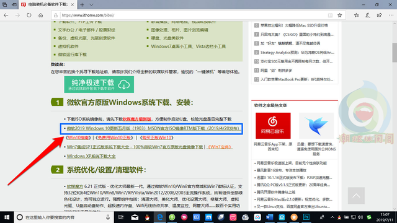
Task: Jump to 硬盘、光盘类软件 category
Action: (167, 38)
